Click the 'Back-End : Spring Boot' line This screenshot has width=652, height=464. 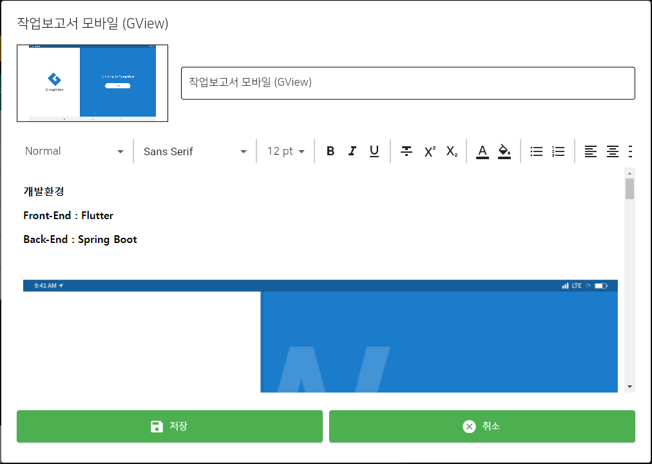pyautogui.click(x=80, y=240)
